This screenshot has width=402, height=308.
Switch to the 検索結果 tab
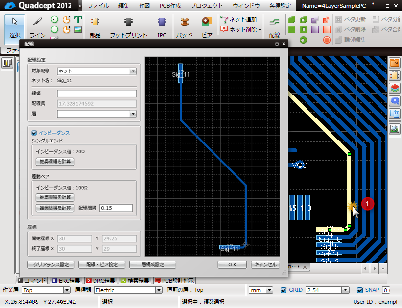coord(135,281)
